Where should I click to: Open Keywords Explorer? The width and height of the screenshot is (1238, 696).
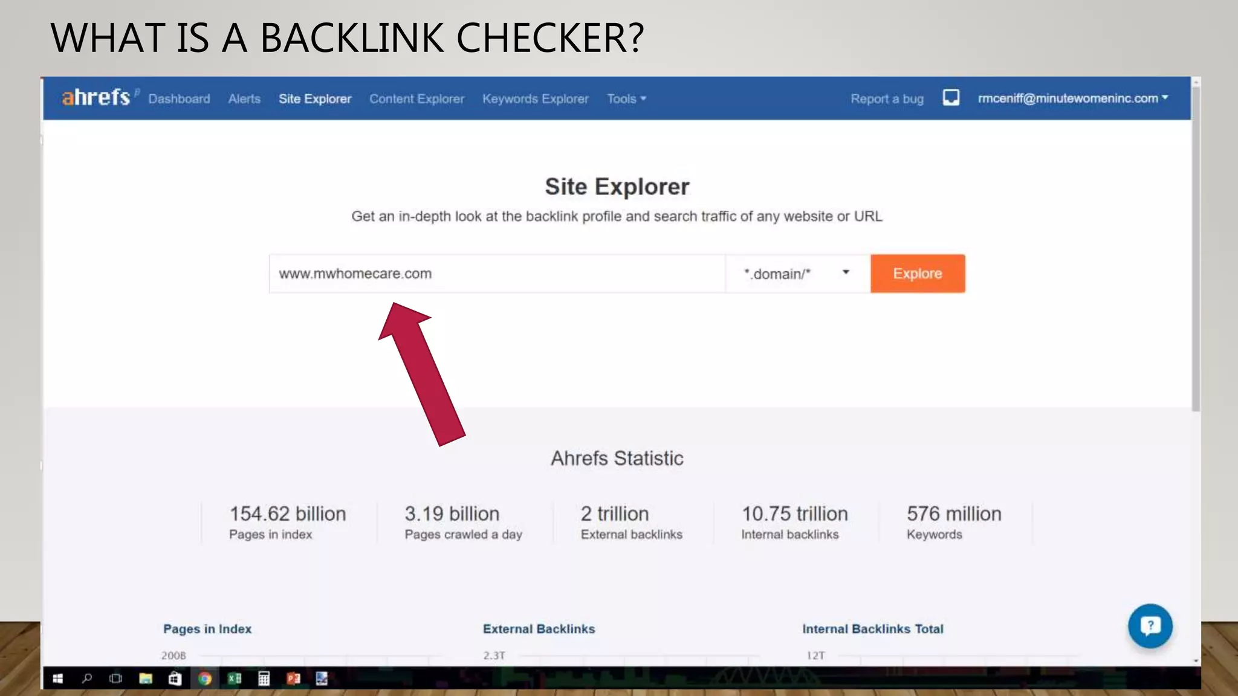pos(535,98)
